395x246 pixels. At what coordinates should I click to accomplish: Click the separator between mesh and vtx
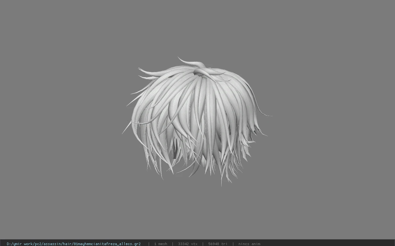(173, 244)
